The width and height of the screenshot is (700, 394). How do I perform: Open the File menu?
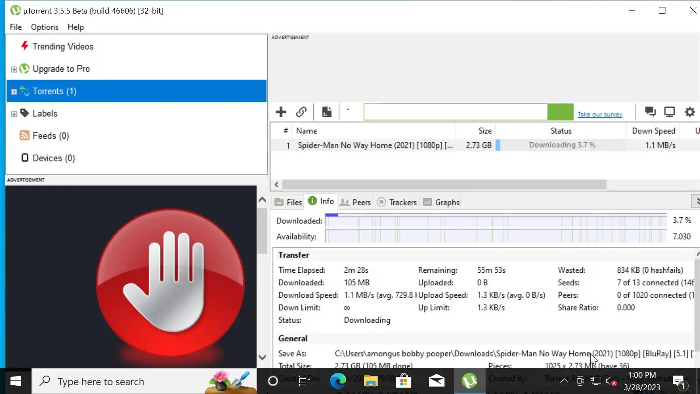[16, 27]
